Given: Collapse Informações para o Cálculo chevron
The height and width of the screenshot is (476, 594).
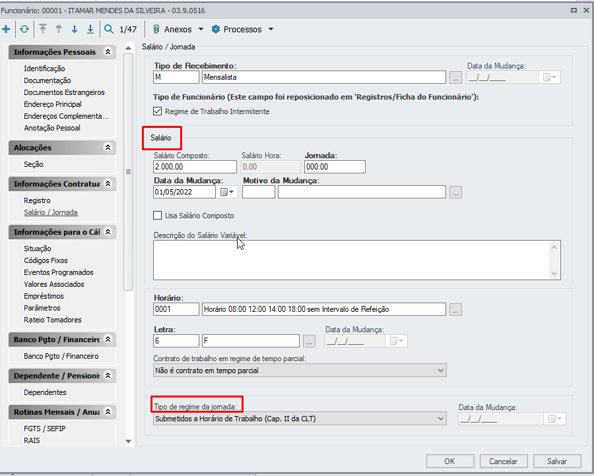Looking at the screenshot, I should 108,231.
